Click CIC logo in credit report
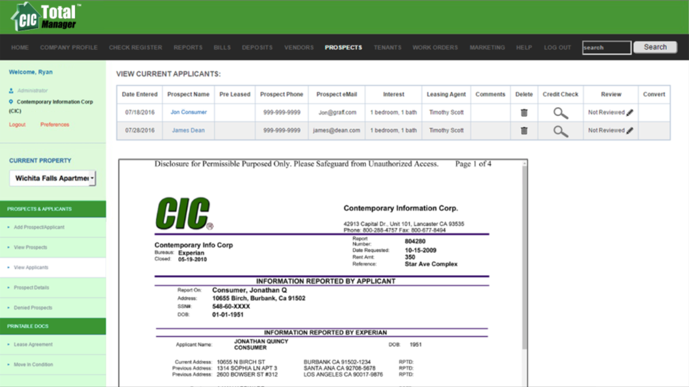The width and height of the screenshot is (689, 387). (184, 214)
